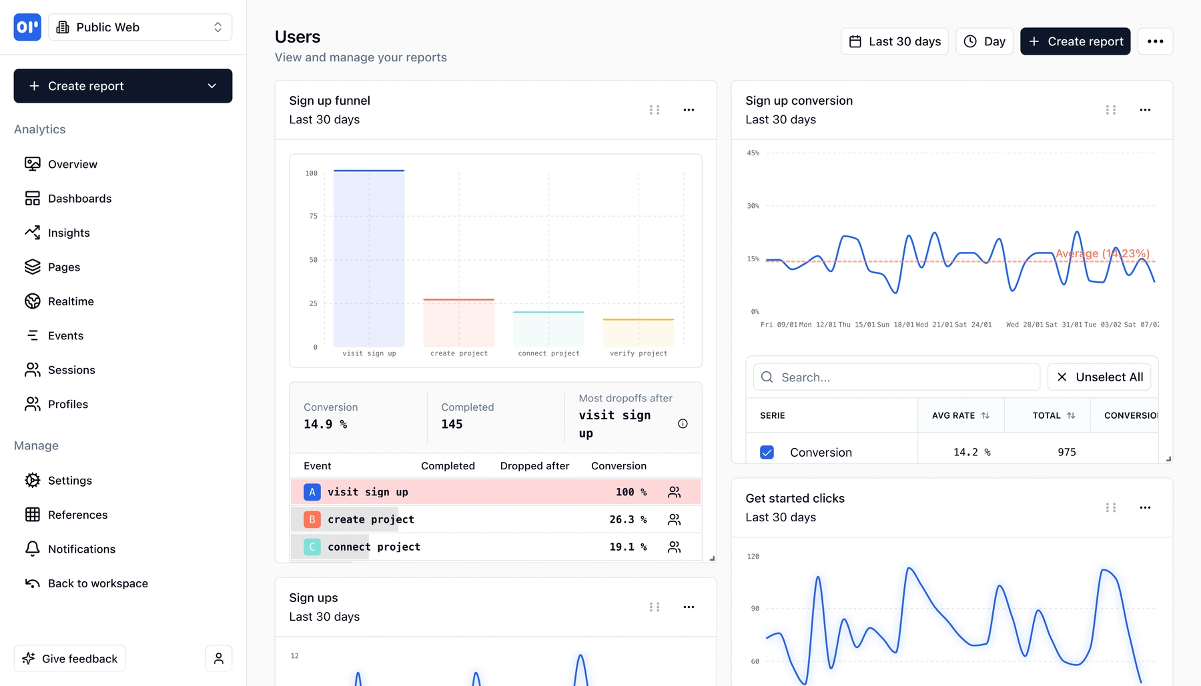Click the account icon at bottom right
The width and height of the screenshot is (1201, 686).
click(218, 658)
